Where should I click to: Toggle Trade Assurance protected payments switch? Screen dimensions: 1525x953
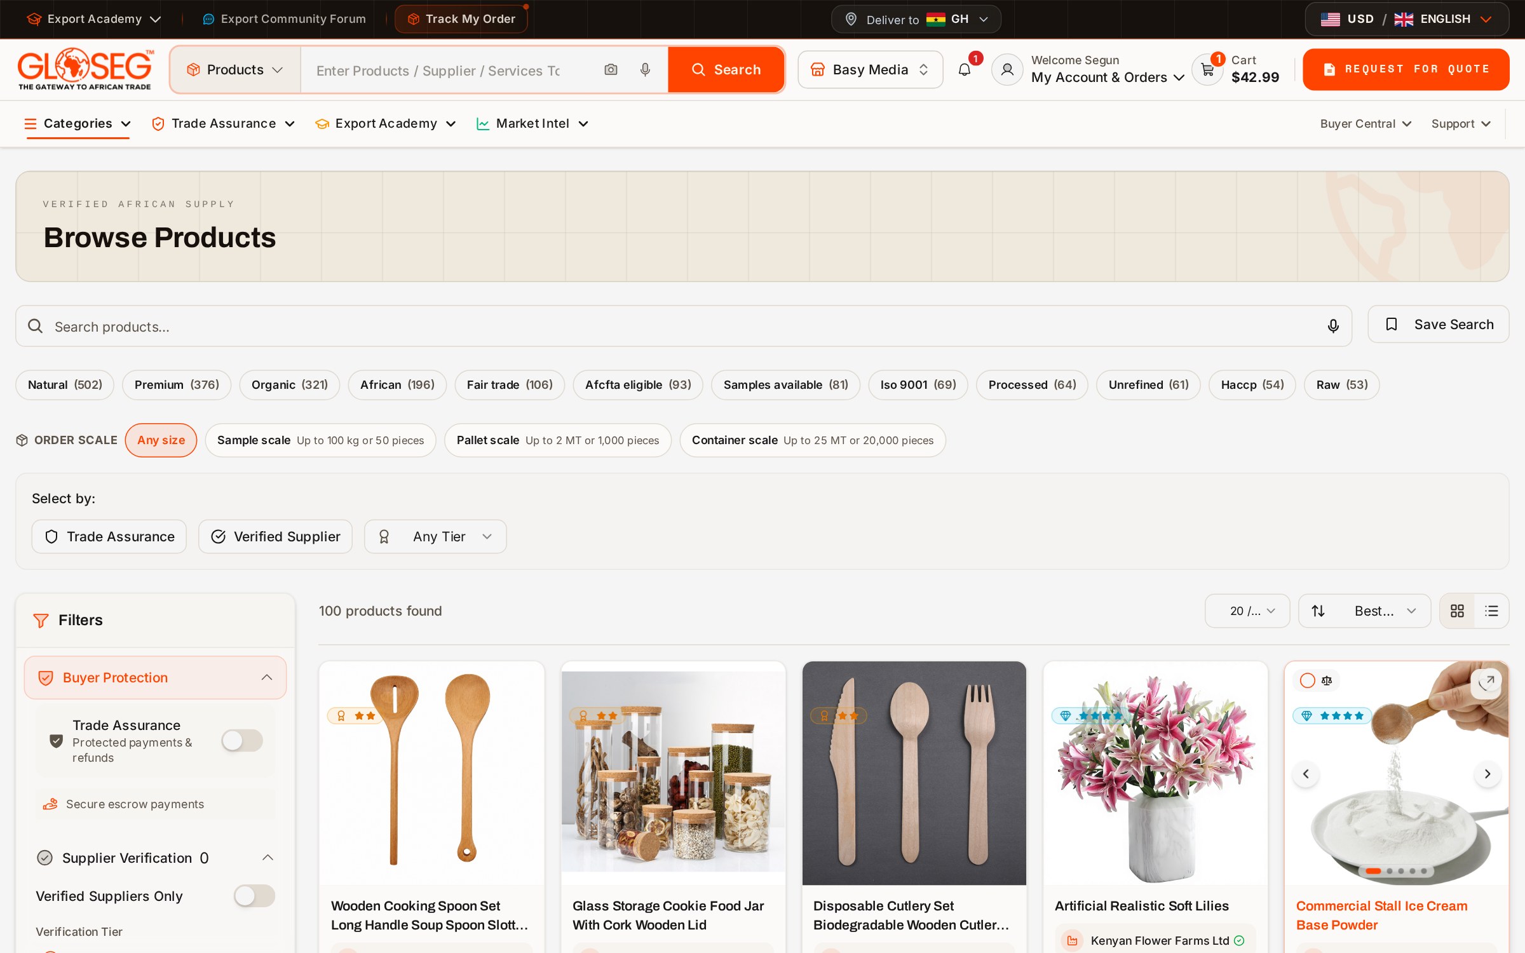click(242, 740)
